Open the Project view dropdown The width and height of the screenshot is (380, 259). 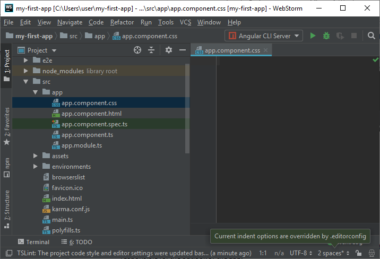(x=37, y=50)
